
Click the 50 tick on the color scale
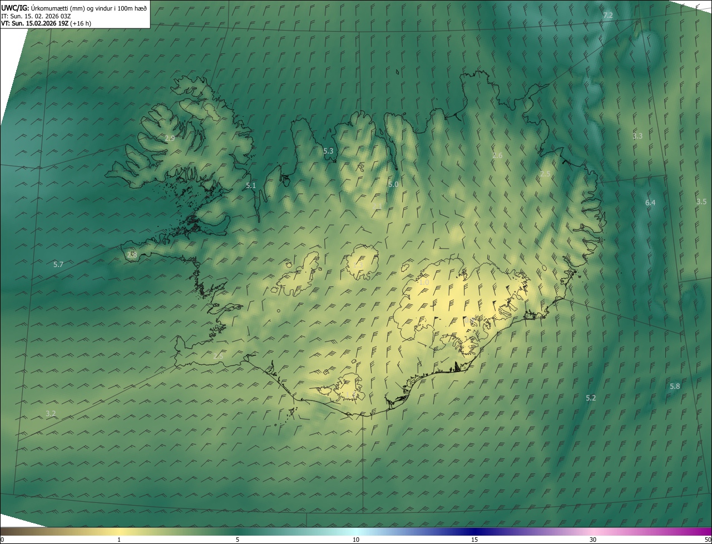point(708,540)
